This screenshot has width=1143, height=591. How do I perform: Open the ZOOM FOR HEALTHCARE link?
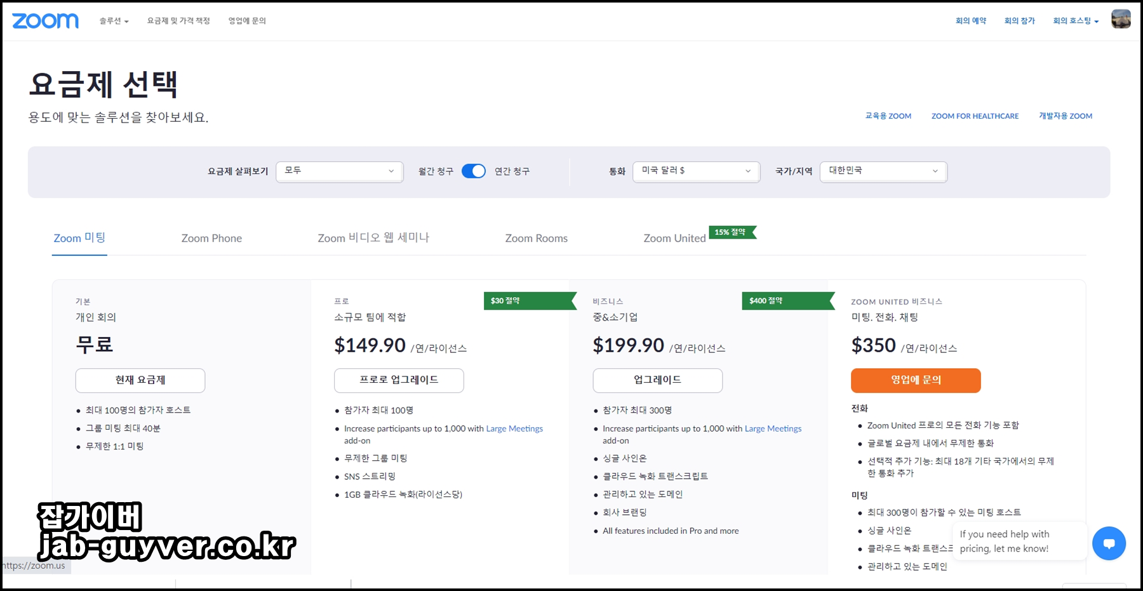(x=975, y=116)
